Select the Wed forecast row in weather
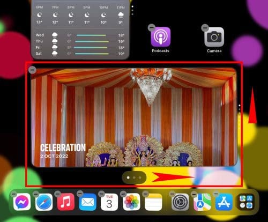This screenshot has height=222, width=268. pos(80,35)
